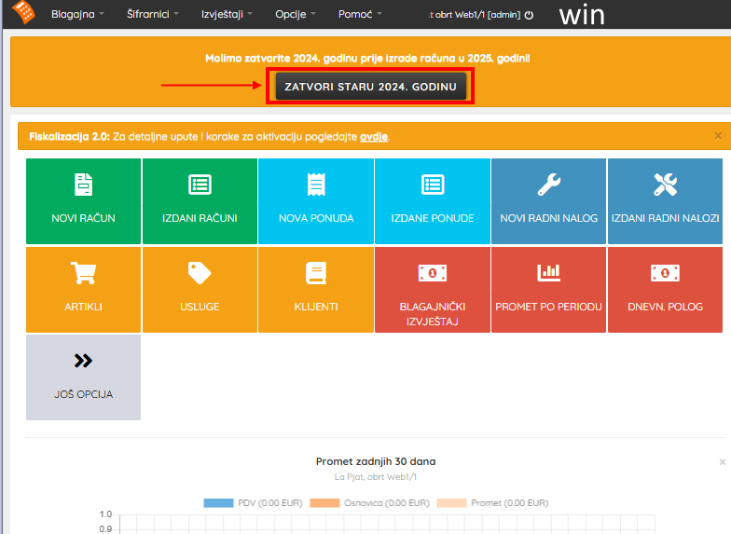Expand the Izvještaji menu
731x534 pixels.
(x=227, y=14)
